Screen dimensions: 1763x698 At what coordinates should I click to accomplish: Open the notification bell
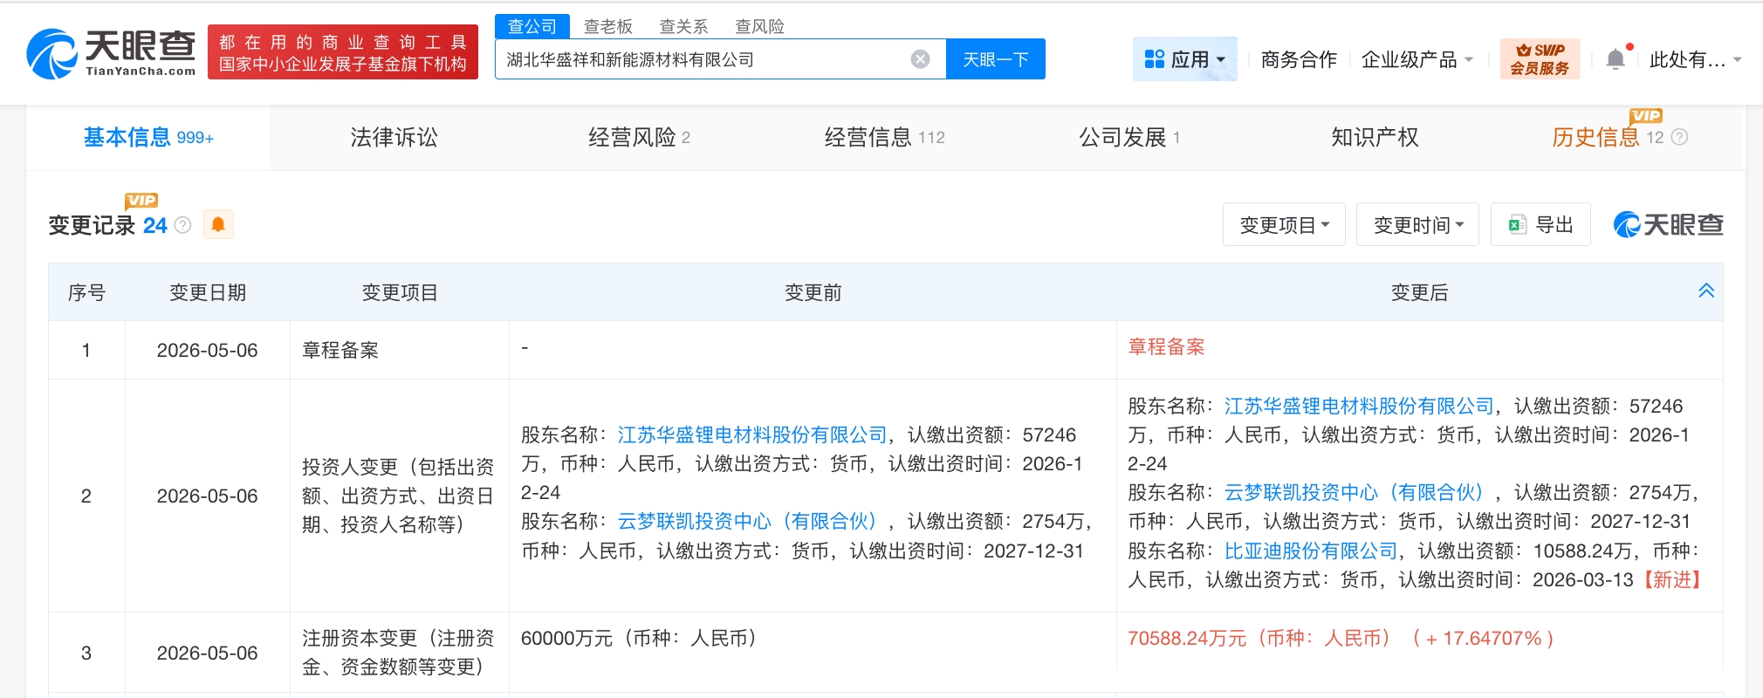1616,59
